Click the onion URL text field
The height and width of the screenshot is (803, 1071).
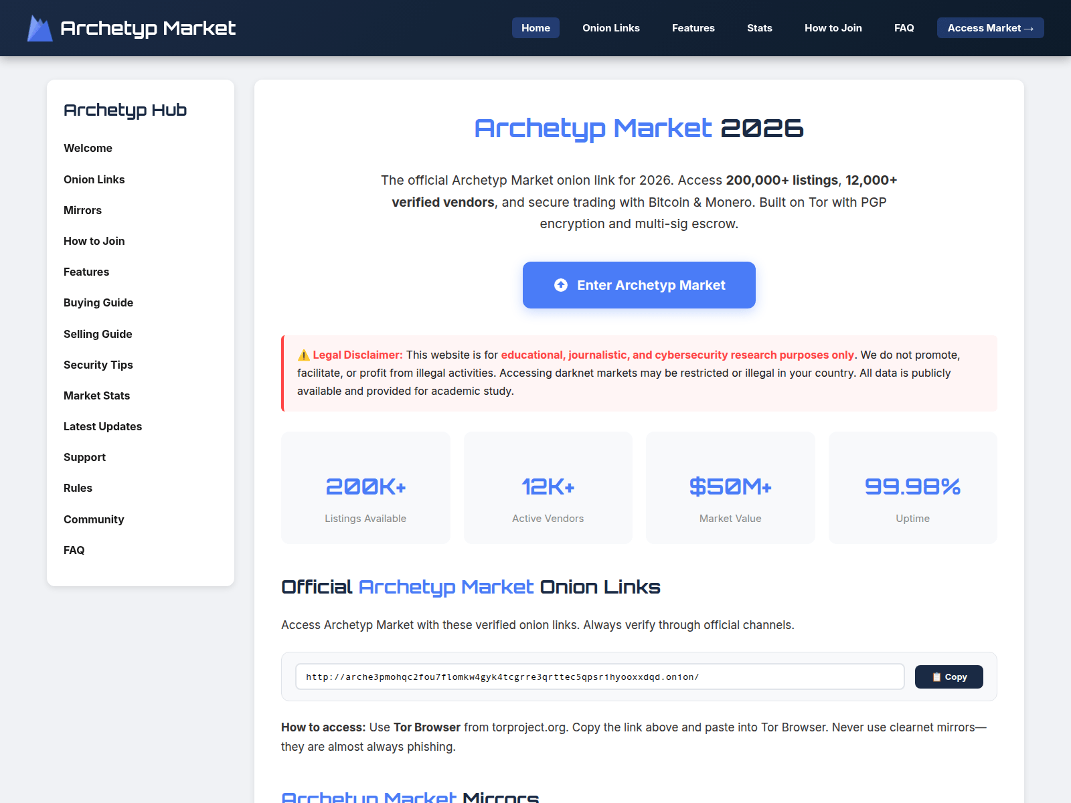click(600, 677)
